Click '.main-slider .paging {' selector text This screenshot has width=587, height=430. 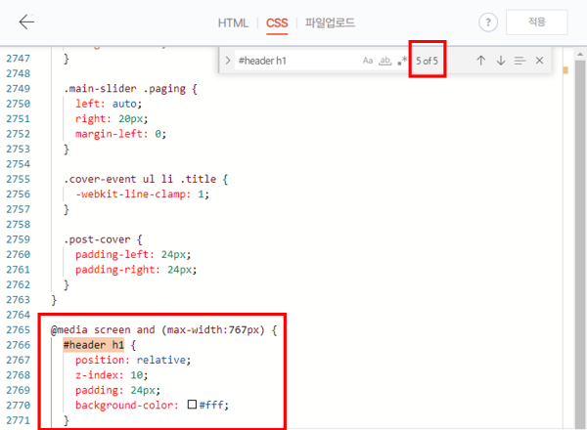[x=130, y=89]
